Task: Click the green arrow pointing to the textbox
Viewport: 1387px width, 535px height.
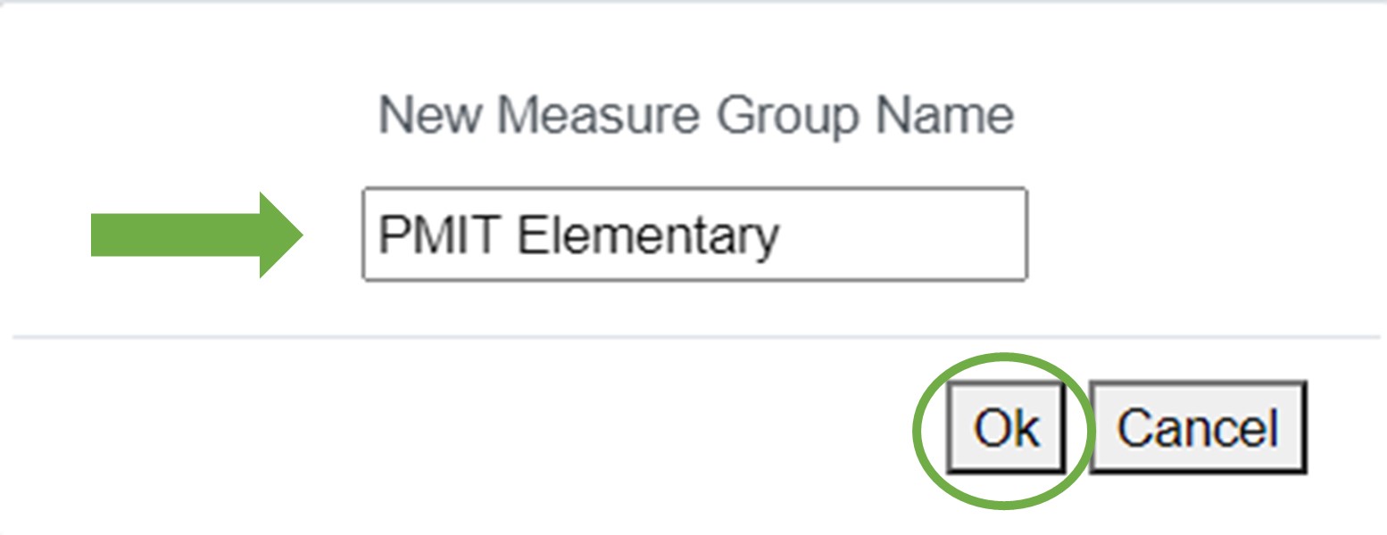Action: click(196, 235)
